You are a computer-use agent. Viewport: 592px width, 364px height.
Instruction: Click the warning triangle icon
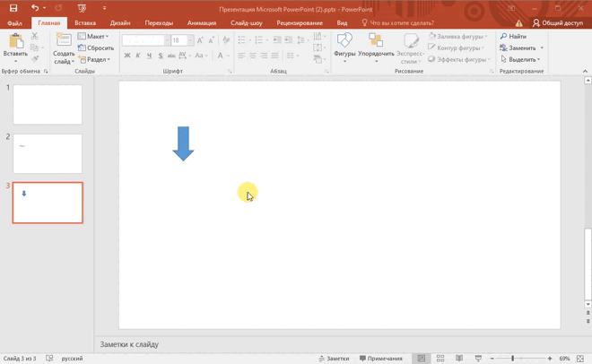tap(519, 23)
